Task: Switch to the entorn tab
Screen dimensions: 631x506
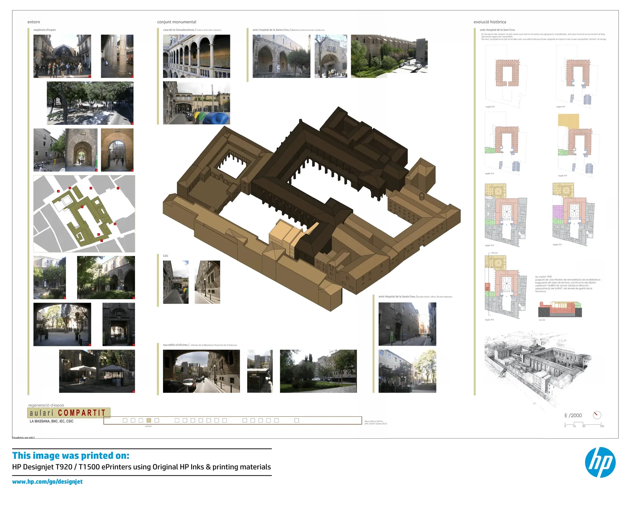Action: click(34, 22)
